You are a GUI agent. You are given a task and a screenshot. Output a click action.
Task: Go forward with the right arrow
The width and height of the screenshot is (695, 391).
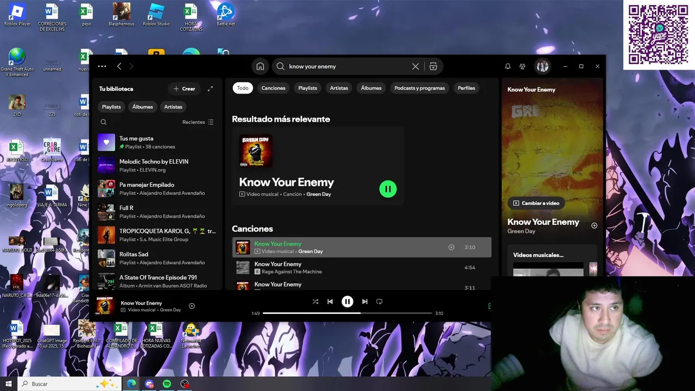point(131,66)
